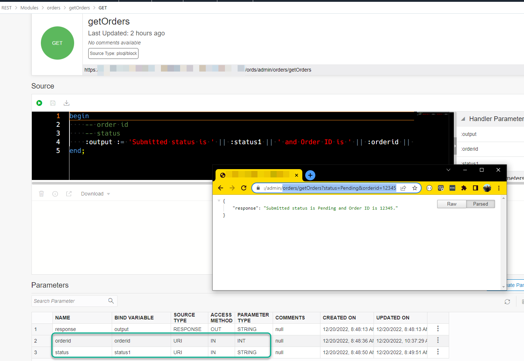Open the actions menu for the response row
The image size is (524, 361).
[438, 328]
